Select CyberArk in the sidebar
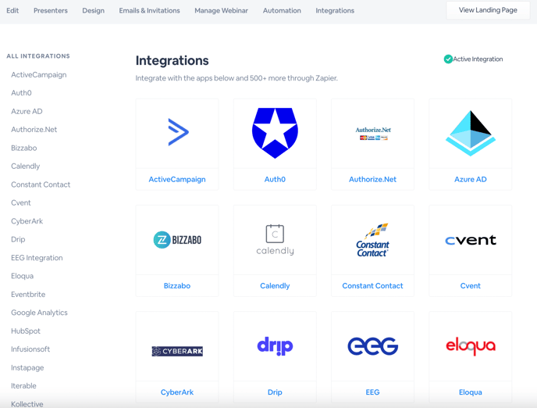Screen dimensions: 537x408 coord(27,221)
